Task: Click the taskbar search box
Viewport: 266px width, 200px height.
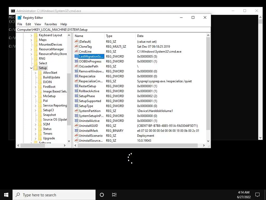Action: (54, 195)
